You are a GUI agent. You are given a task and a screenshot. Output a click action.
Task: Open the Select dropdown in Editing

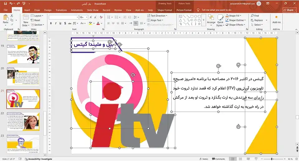pos(257,25)
